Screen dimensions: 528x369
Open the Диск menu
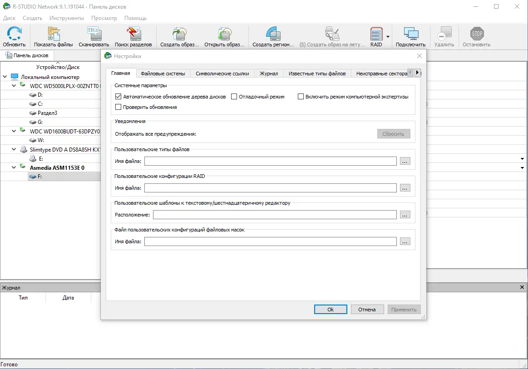(x=9, y=18)
